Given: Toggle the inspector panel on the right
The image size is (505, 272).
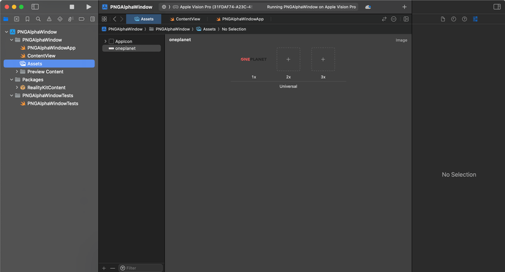Looking at the screenshot, I should [x=497, y=7].
